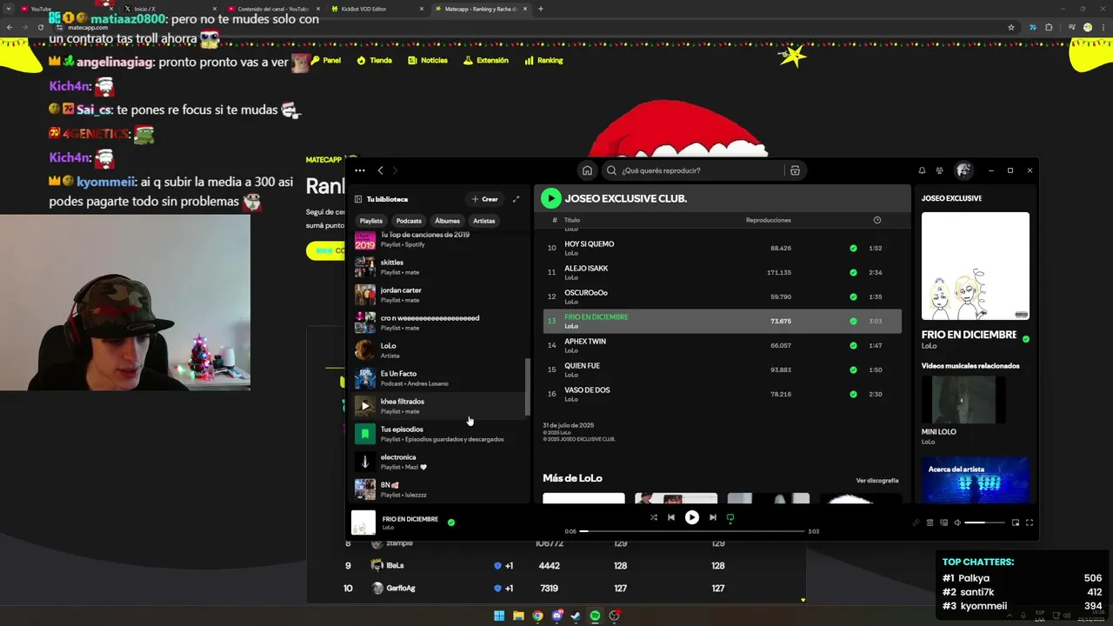The width and height of the screenshot is (1113, 626).
Task: Open lyrics microphone icon
Action: pos(916,523)
